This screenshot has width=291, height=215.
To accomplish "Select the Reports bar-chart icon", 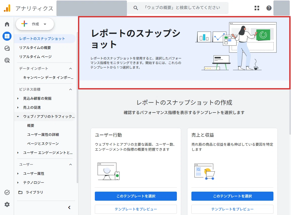I will point(7,36).
